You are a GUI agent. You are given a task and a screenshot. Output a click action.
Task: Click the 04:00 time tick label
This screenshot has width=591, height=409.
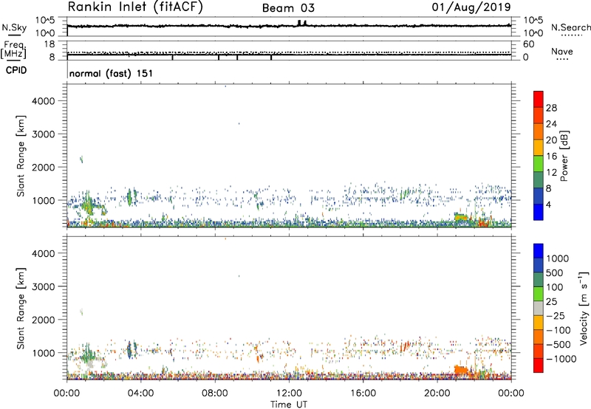tap(140, 393)
